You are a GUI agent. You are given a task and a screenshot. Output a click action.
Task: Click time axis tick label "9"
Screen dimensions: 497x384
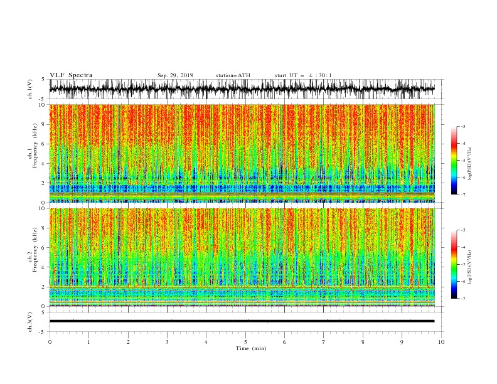tap(402, 342)
